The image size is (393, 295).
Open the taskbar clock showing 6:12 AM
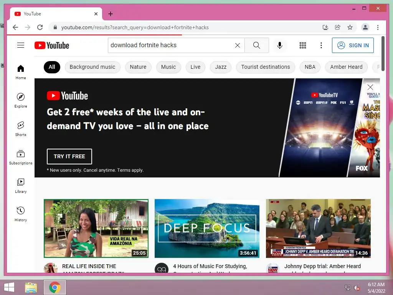pyautogui.click(x=376, y=288)
